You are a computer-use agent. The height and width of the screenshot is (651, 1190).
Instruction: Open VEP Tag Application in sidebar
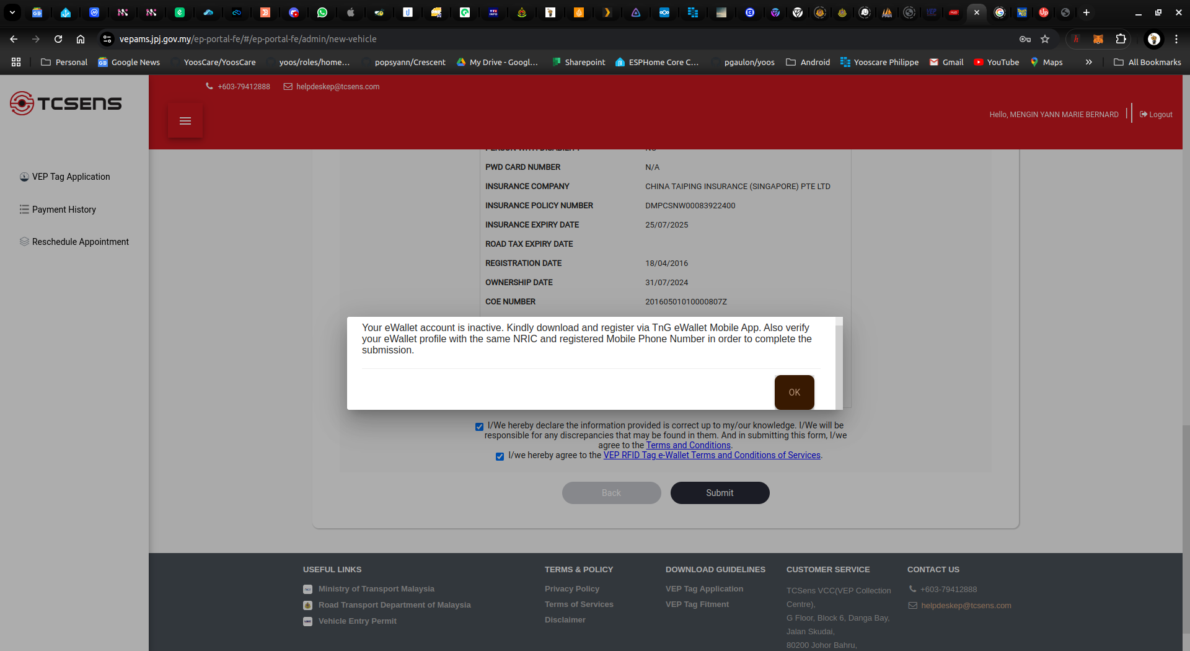point(71,177)
